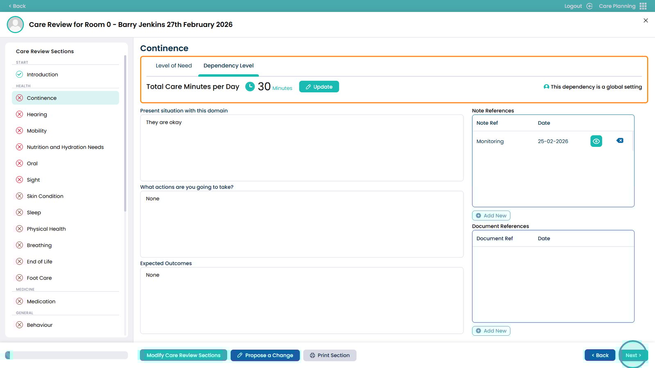Switch to the Level of Need tab
The height and width of the screenshot is (368, 655).
(174, 66)
